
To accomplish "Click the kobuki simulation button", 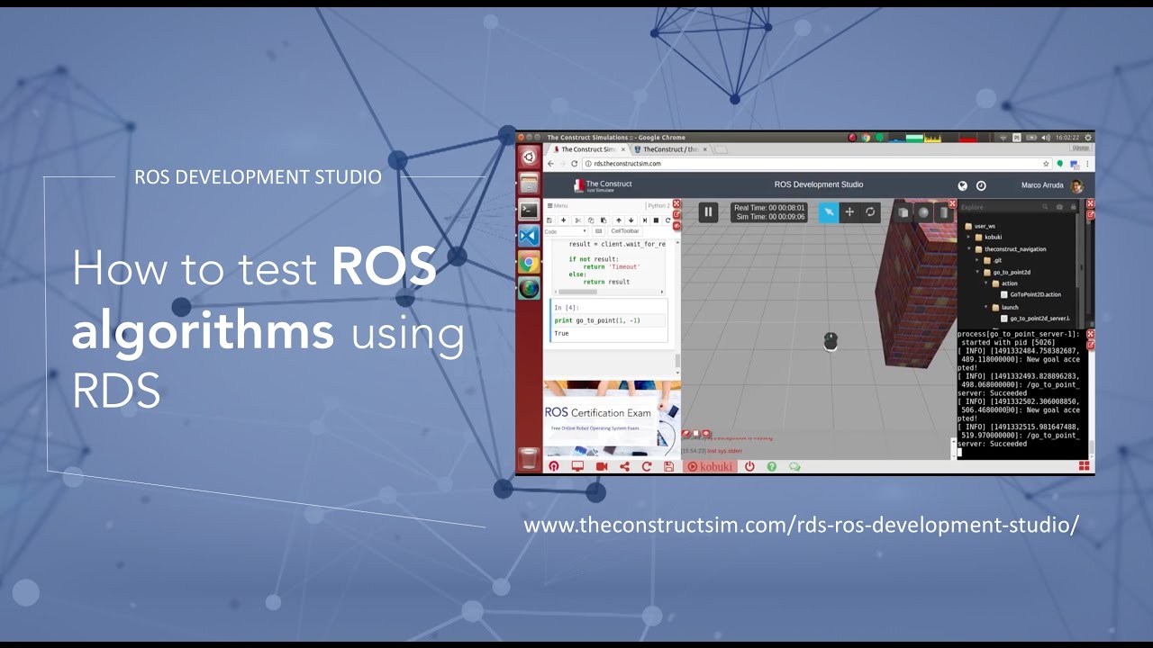I will pyautogui.click(x=710, y=466).
